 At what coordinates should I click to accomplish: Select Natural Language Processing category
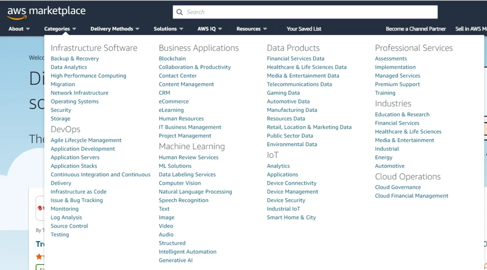pyautogui.click(x=195, y=192)
